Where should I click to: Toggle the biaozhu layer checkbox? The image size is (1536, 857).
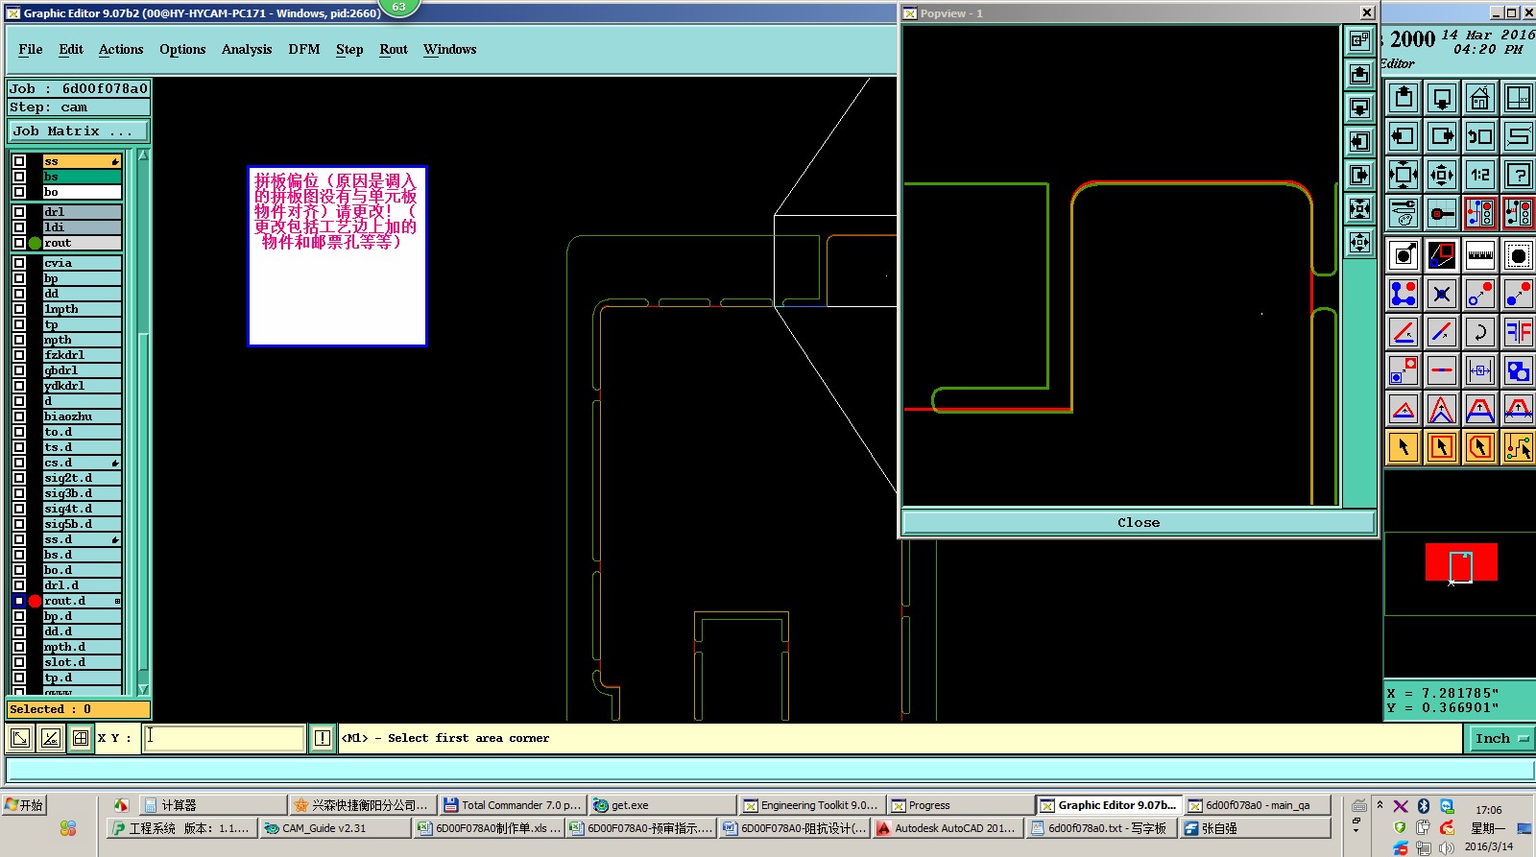pyautogui.click(x=19, y=417)
